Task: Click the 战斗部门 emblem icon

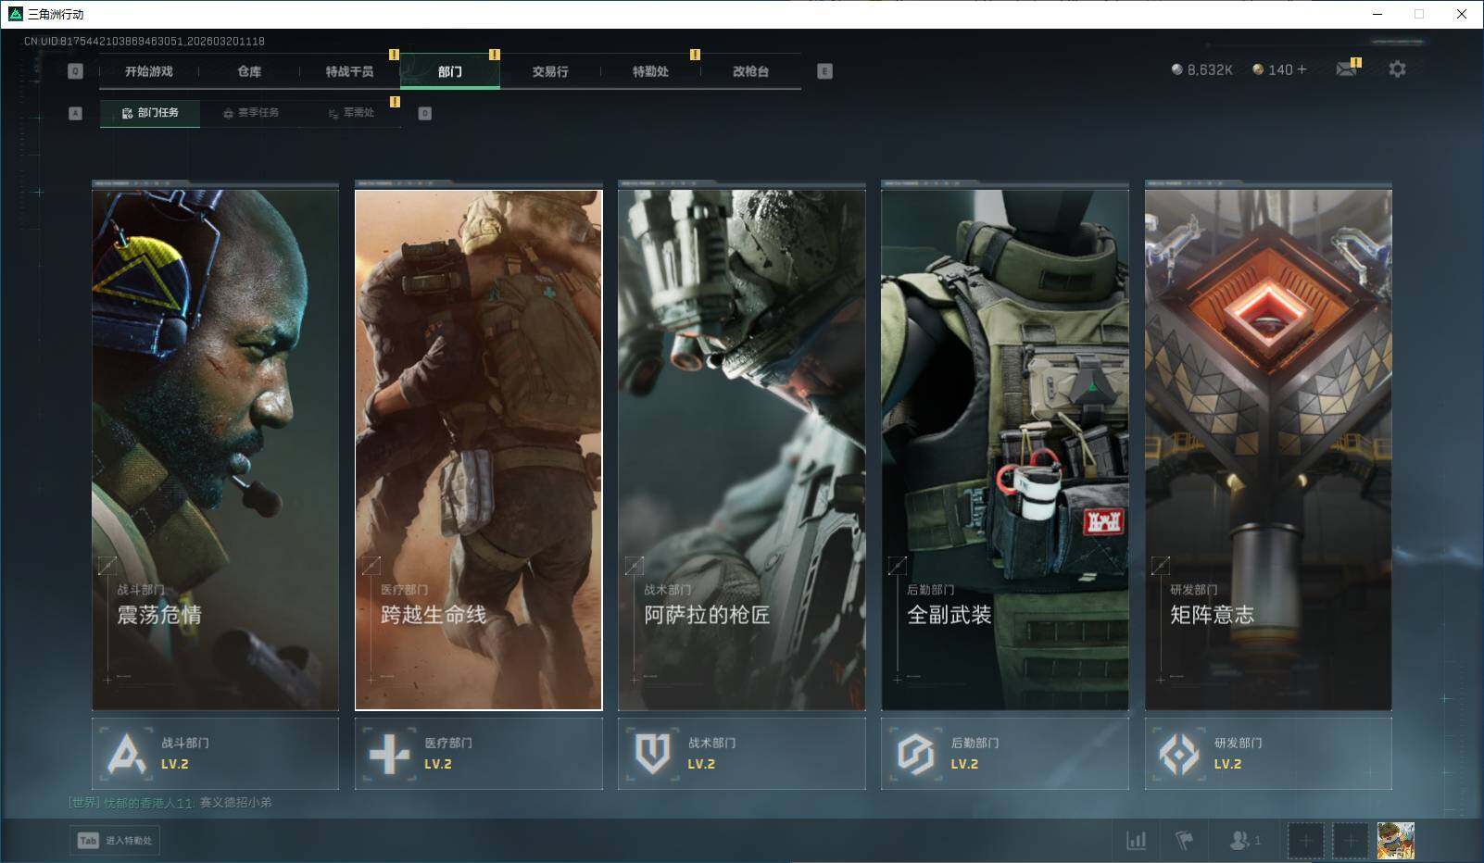Action: (127, 754)
